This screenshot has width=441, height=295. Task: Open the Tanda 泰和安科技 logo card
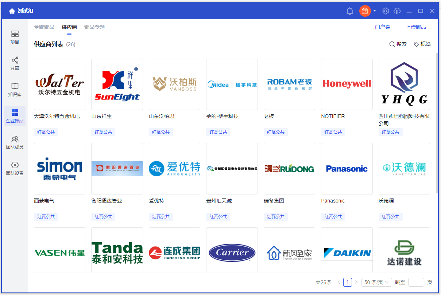(117, 250)
